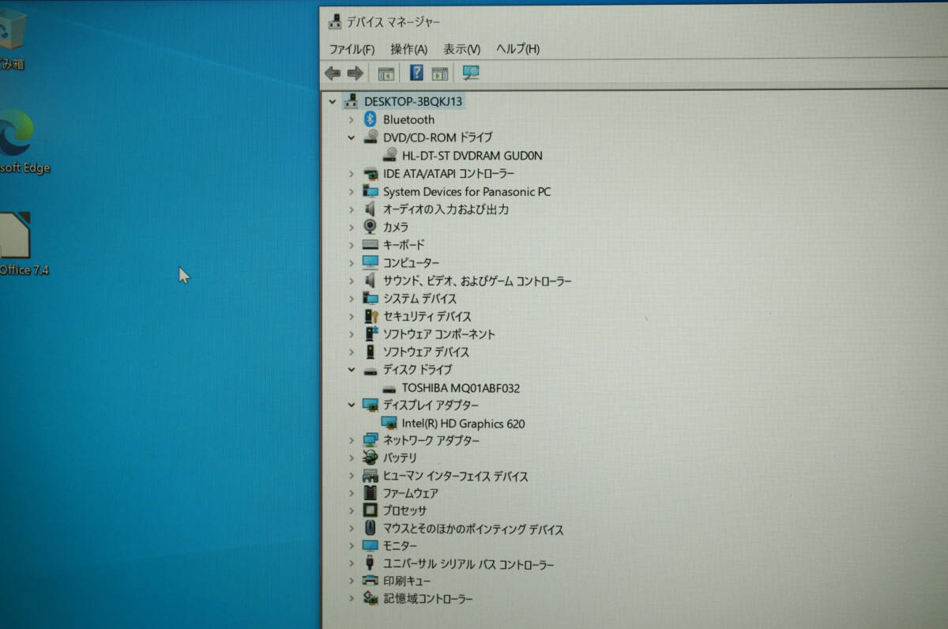Viewport: 948px width, 629px height.
Task: Click the Back arrow in Device Manager toolbar
Action: click(333, 73)
